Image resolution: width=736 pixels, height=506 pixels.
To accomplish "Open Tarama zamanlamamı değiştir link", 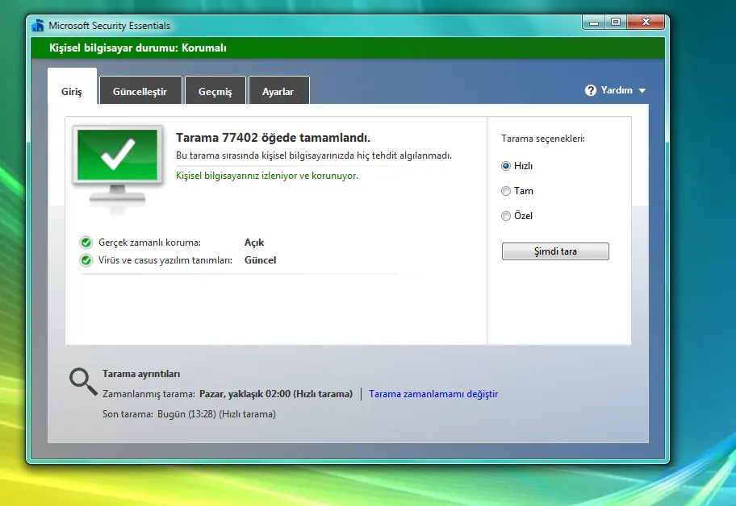I will [433, 394].
